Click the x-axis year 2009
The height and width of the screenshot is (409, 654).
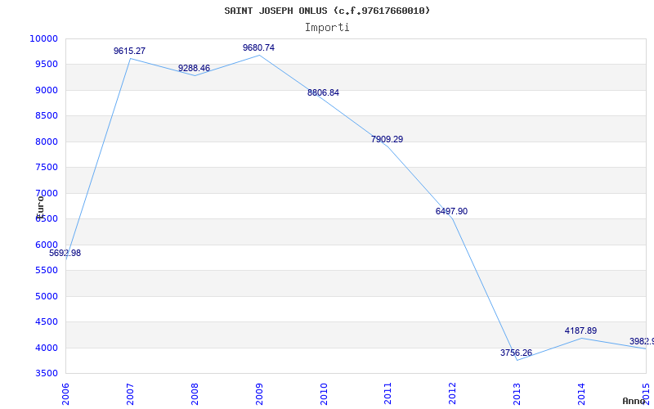click(x=259, y=393)
